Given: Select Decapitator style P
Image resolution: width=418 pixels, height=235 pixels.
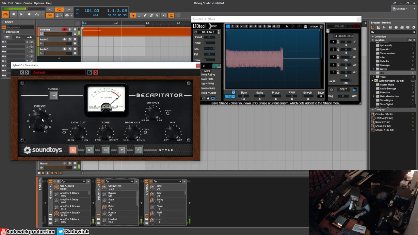Looking at the screenshot, I should [x=138, y=150].
